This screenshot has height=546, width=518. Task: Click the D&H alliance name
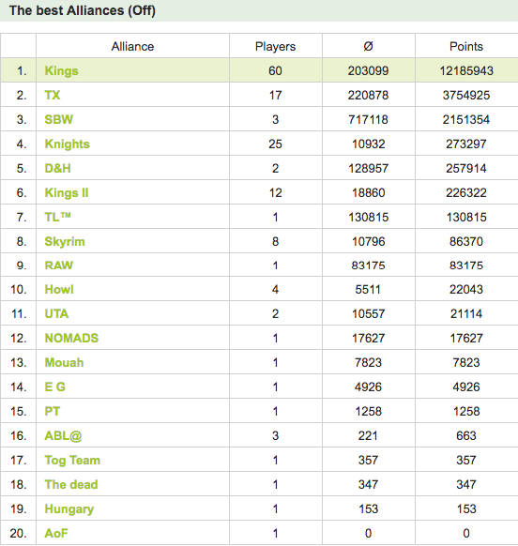[x=57, y=168]
